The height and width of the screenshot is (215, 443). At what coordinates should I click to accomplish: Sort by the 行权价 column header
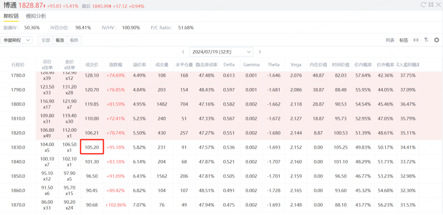(x=18, y=65)
